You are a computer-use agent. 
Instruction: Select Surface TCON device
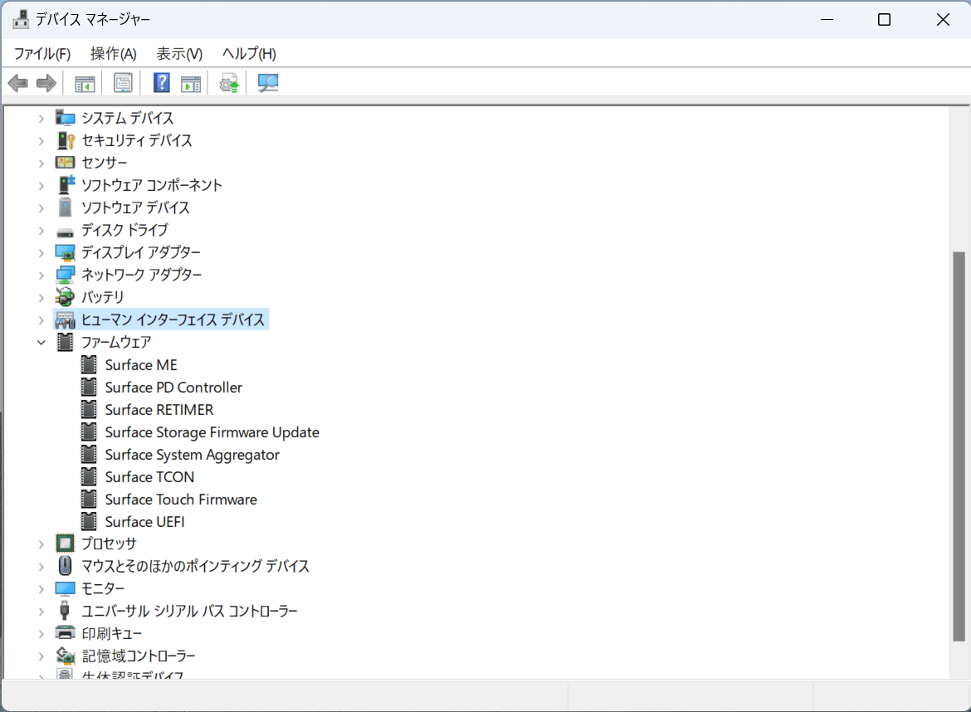coord(149,477)
